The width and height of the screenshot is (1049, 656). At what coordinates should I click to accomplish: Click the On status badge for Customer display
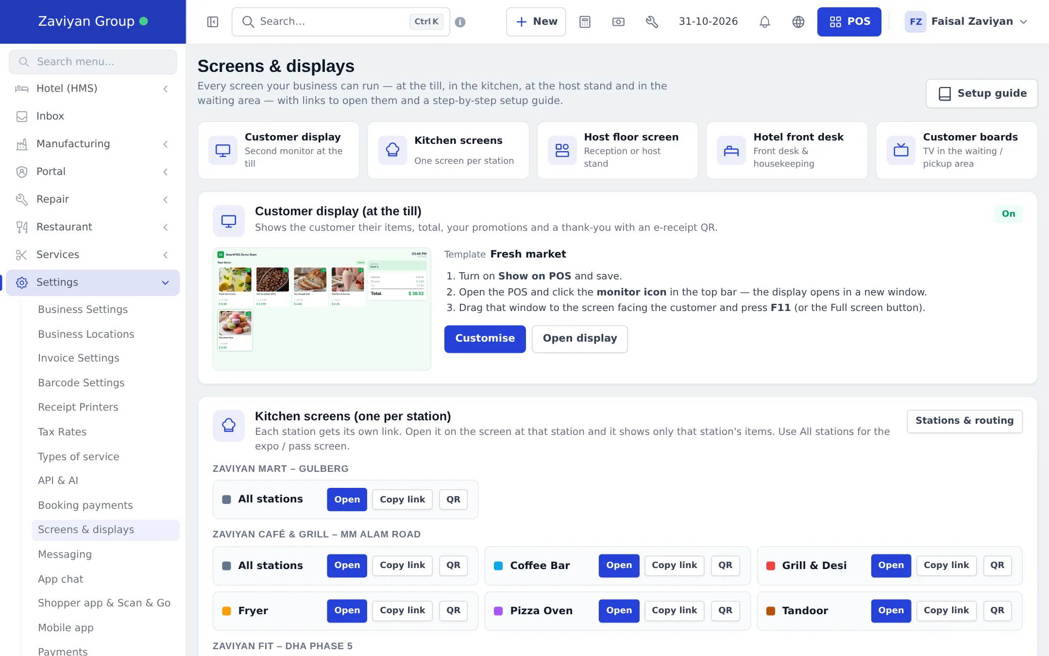[1008, 214]
